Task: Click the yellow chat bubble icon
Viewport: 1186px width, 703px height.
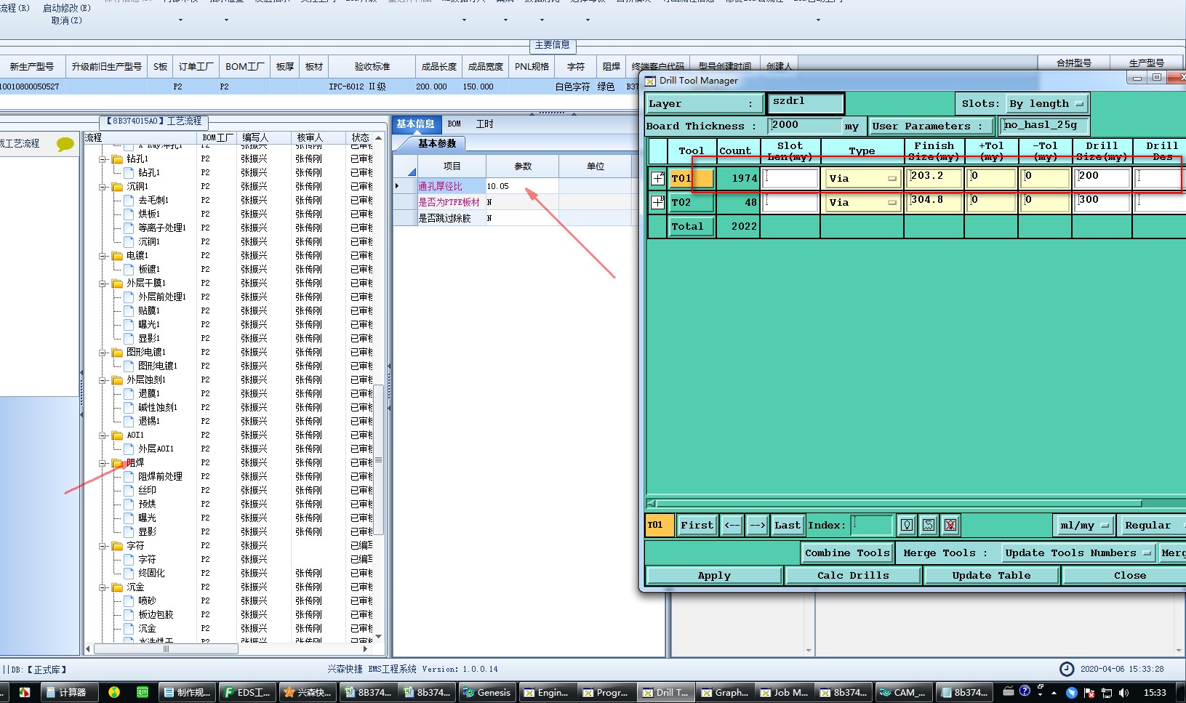Action: [x=65, y=144]
